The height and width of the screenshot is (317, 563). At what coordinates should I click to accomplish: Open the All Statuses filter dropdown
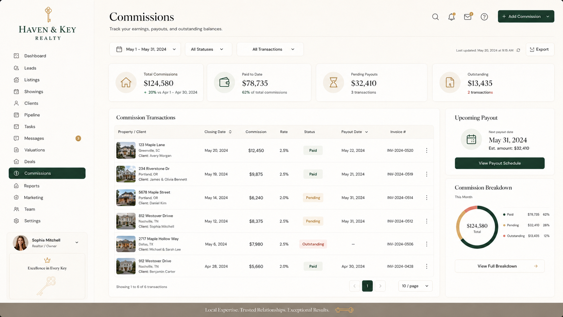(208, 49)
